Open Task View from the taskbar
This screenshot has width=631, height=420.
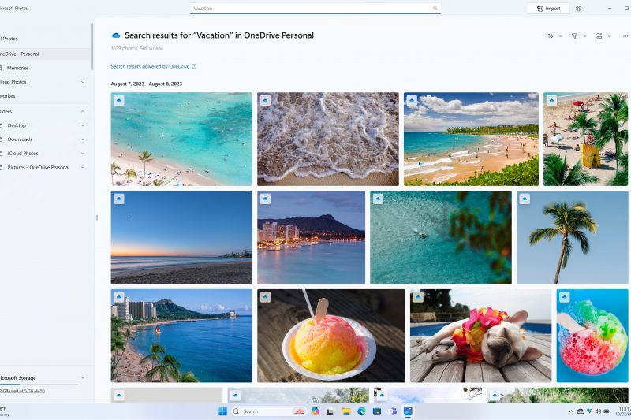coord(330,411)
